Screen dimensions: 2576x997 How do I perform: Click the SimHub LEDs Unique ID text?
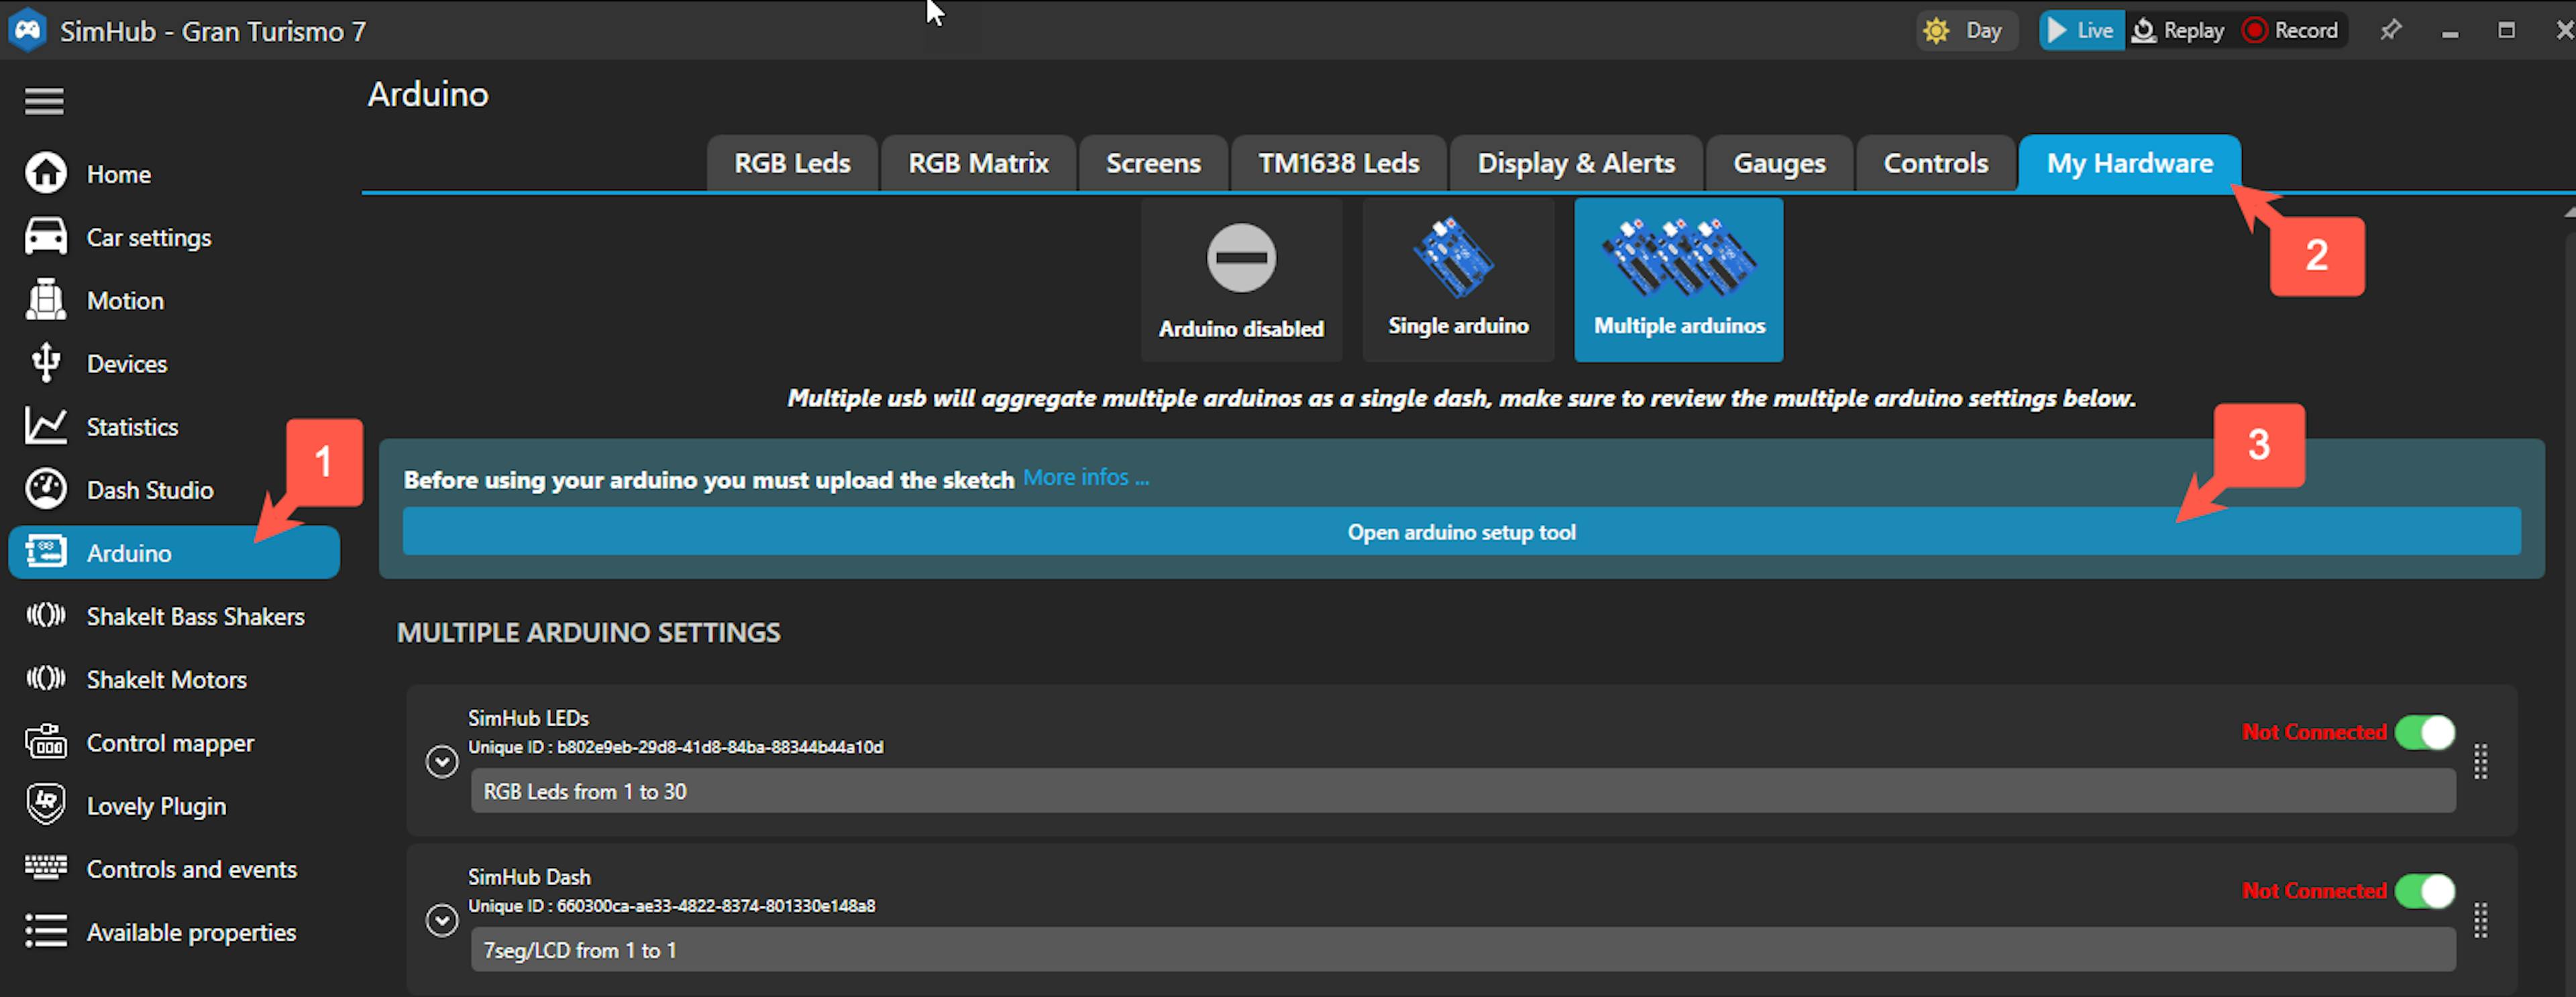676,748
